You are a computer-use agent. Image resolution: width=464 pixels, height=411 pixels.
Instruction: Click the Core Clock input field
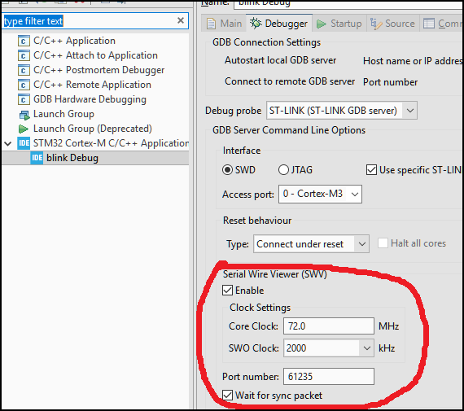coord(329,326)
